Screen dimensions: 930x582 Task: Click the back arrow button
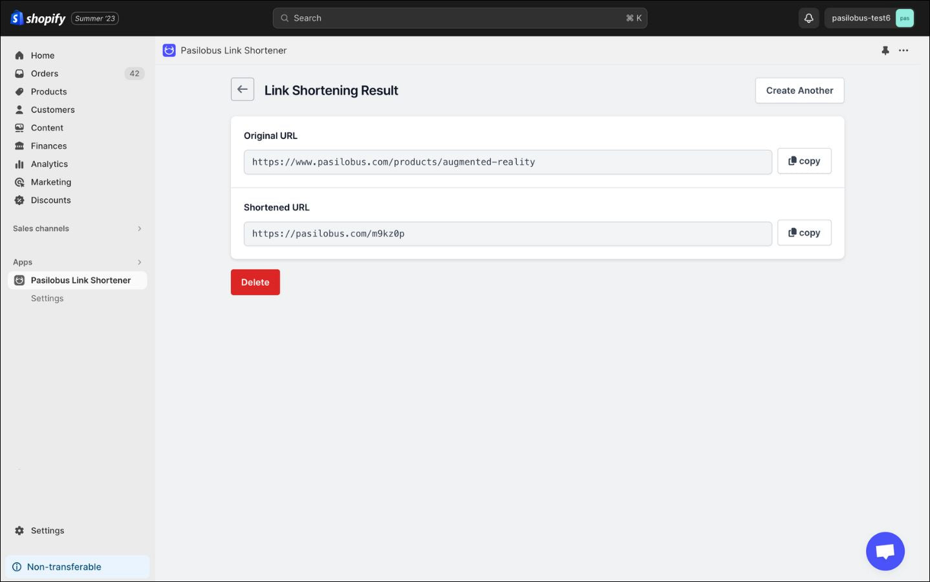tap(243, 90)
